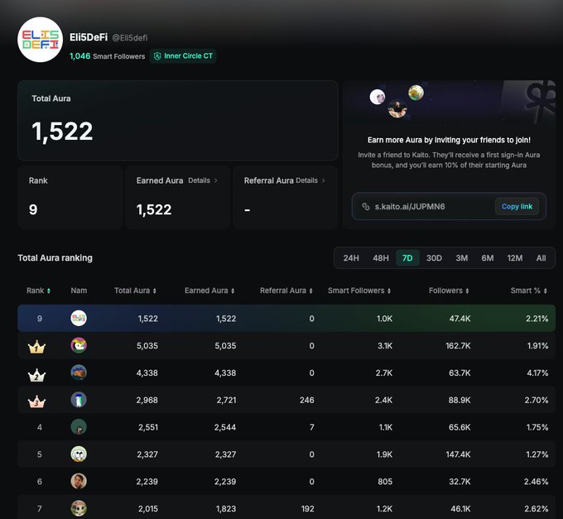Screen dimensions: 563x519
Task: Click the s.kaito.ai/JUPMN6 referral link field
Action: (x=449, y=206)
